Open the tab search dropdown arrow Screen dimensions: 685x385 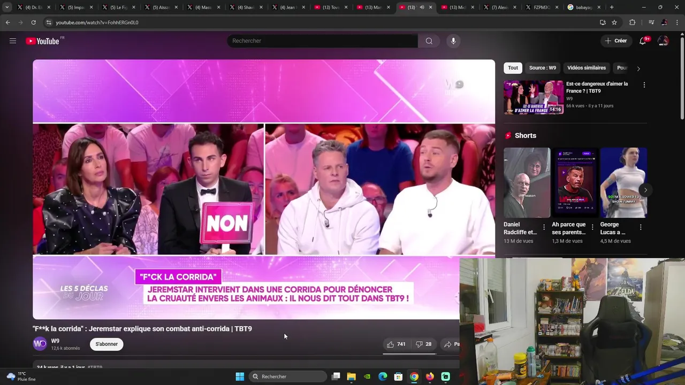(7, 7)
